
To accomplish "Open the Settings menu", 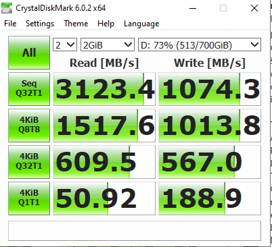I will [40, 24].
